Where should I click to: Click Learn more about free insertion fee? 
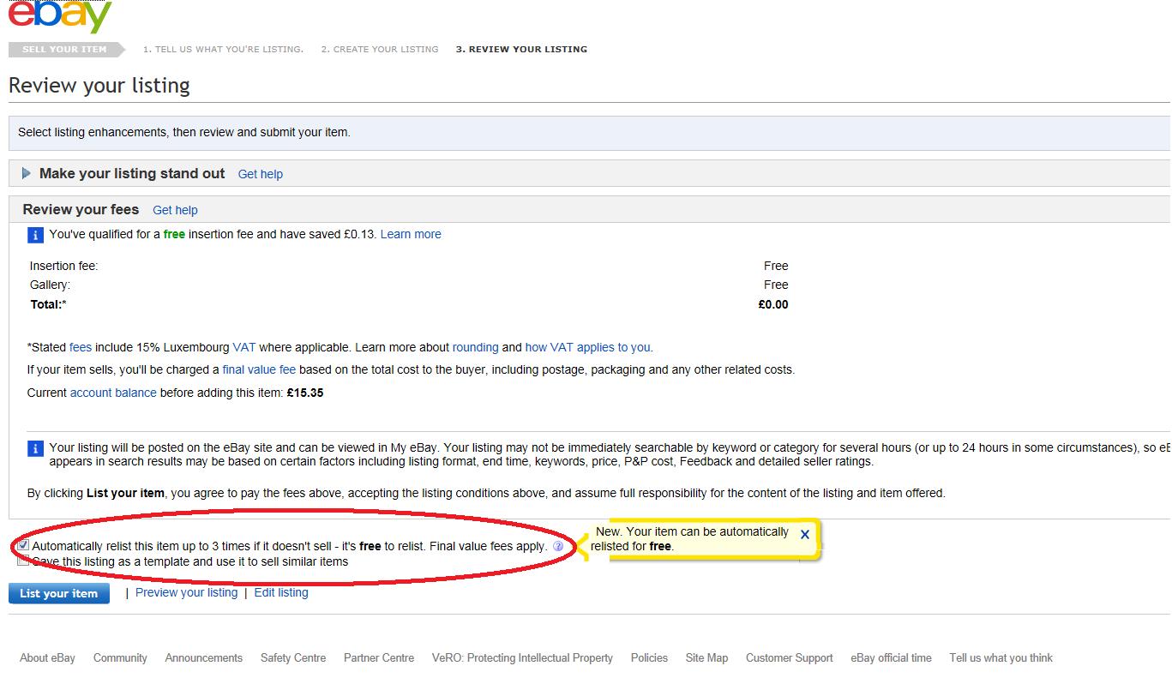411,234
